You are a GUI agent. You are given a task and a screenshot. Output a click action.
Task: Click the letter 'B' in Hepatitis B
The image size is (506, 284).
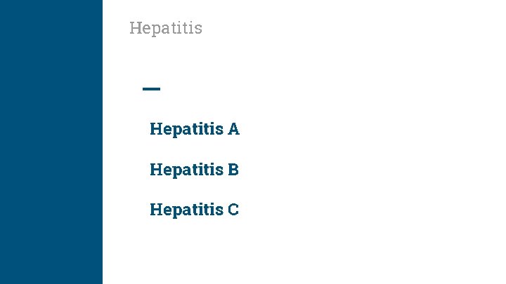(234, 170)
